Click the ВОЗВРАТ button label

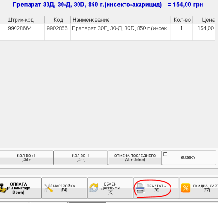pos(189,158)
